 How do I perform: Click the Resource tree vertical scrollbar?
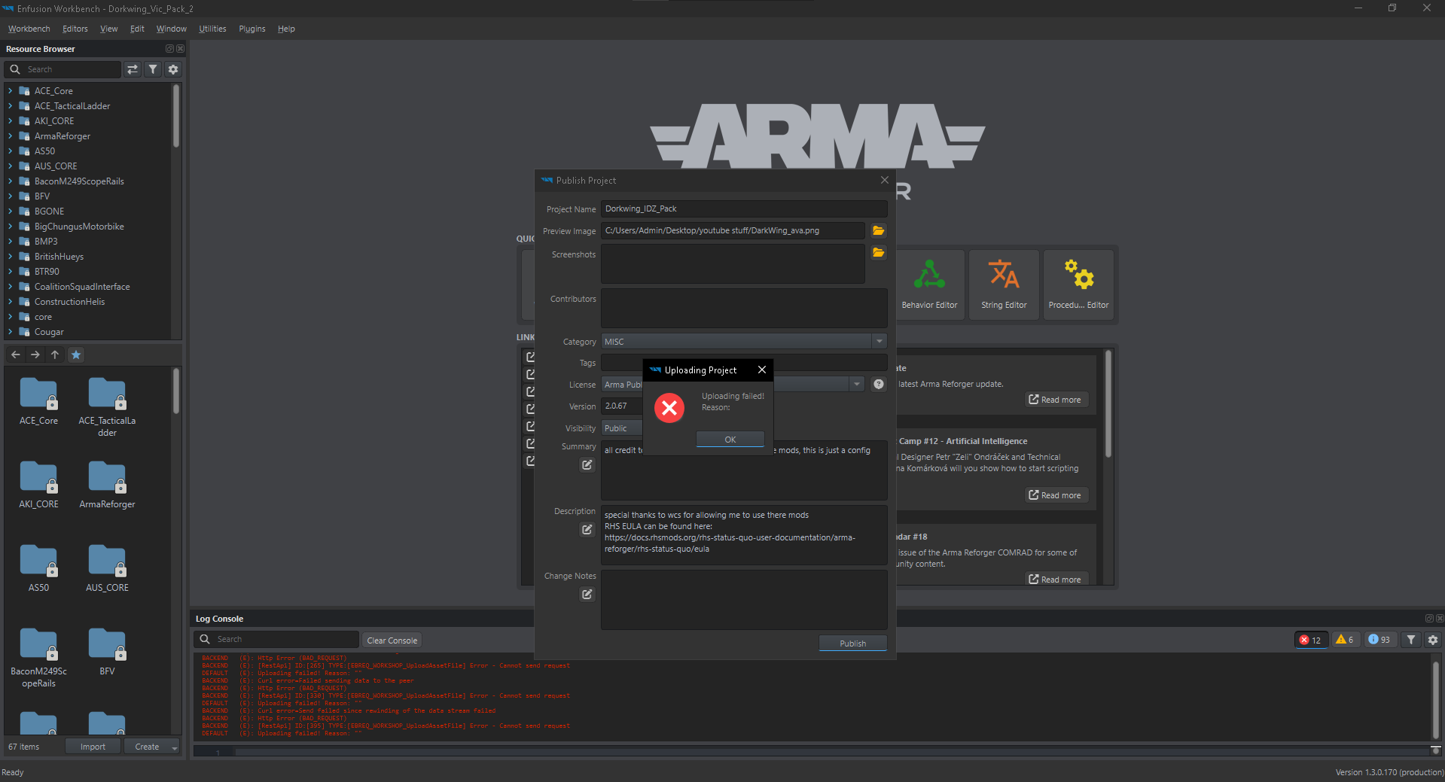click(176, 117)
